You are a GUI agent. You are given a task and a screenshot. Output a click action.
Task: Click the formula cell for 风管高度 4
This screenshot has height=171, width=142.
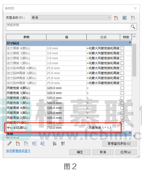click(103, 108)
